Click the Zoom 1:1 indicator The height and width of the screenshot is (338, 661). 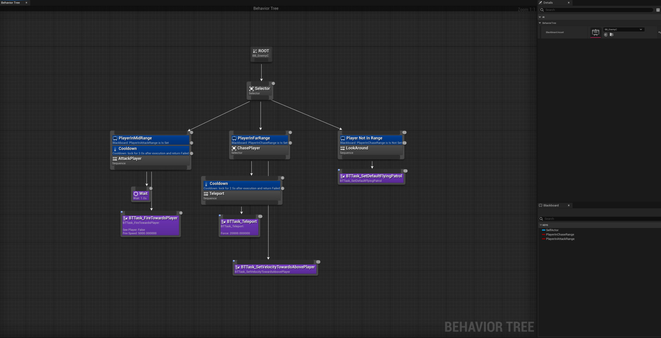526,10
